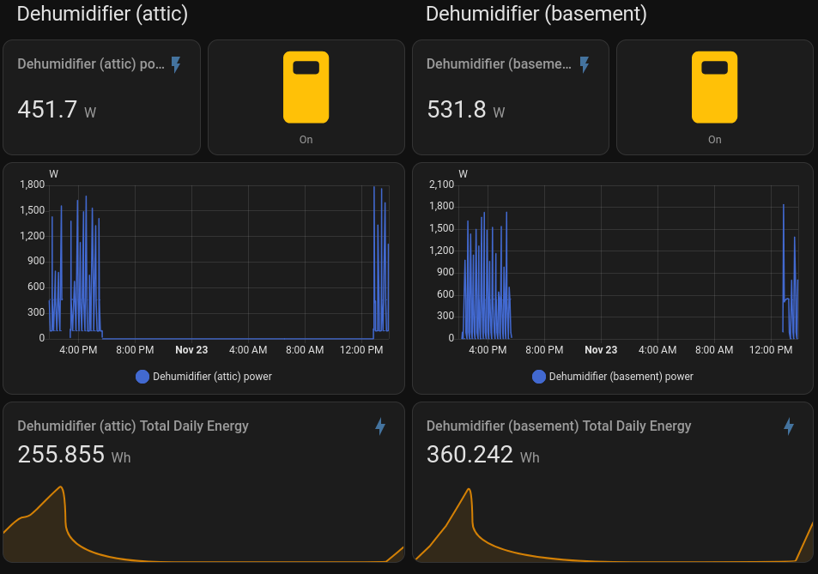818x574 pixels.
Task: Click lightning icon on attic Total Daily Energy card
Action: (x=380, y=426)
